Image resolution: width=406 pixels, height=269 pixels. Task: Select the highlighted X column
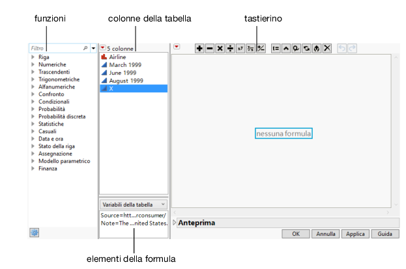coord(134,88)
